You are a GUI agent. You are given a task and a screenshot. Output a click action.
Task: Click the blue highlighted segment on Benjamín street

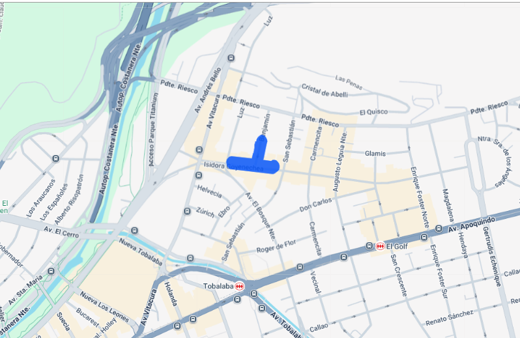pos(259,147)
